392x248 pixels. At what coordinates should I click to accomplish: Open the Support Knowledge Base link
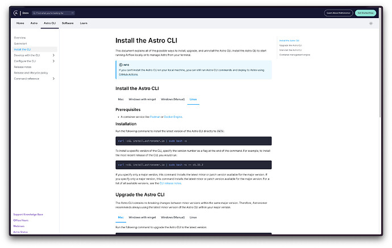pos(28,215)
